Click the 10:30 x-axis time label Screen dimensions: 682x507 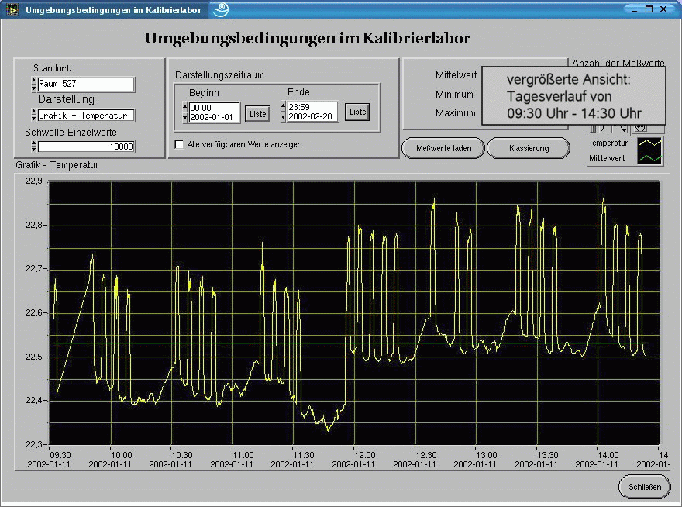point(181,455)
